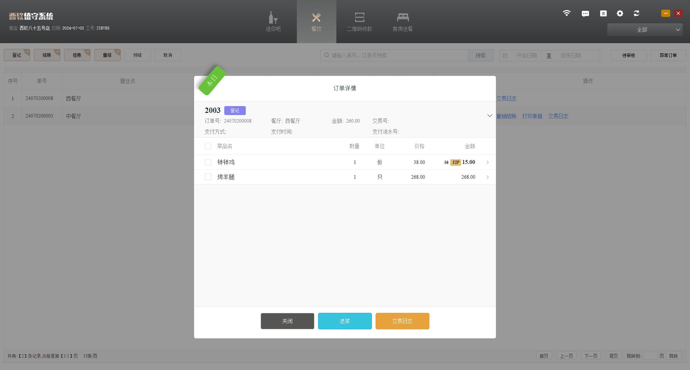Click the refresh sync icon
Image resolution: width=690 pixels, height=370 pixels.
636,13
